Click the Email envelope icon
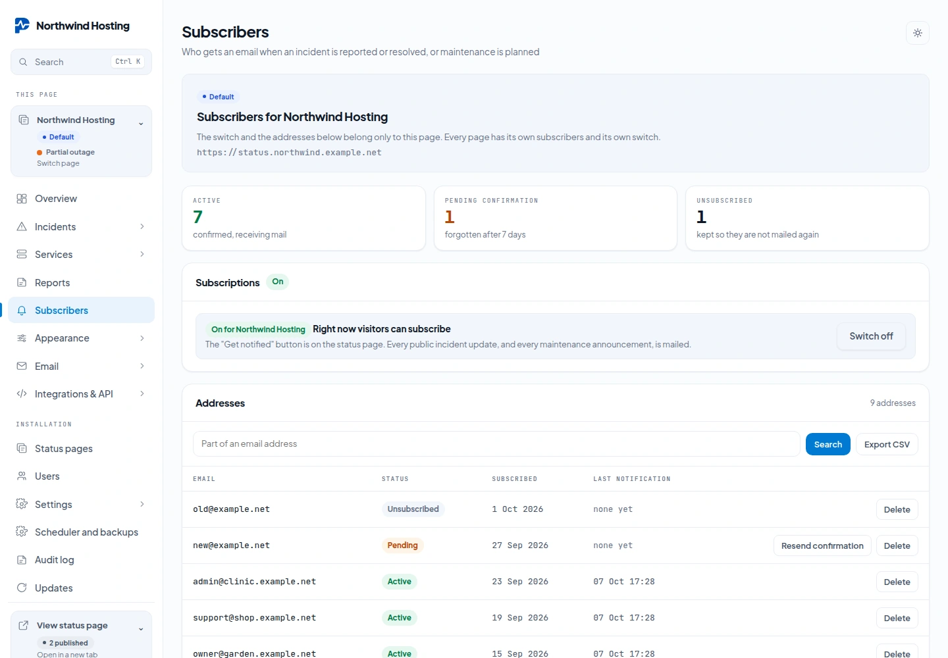Screen dimensions: 948x658 [22, 366]
